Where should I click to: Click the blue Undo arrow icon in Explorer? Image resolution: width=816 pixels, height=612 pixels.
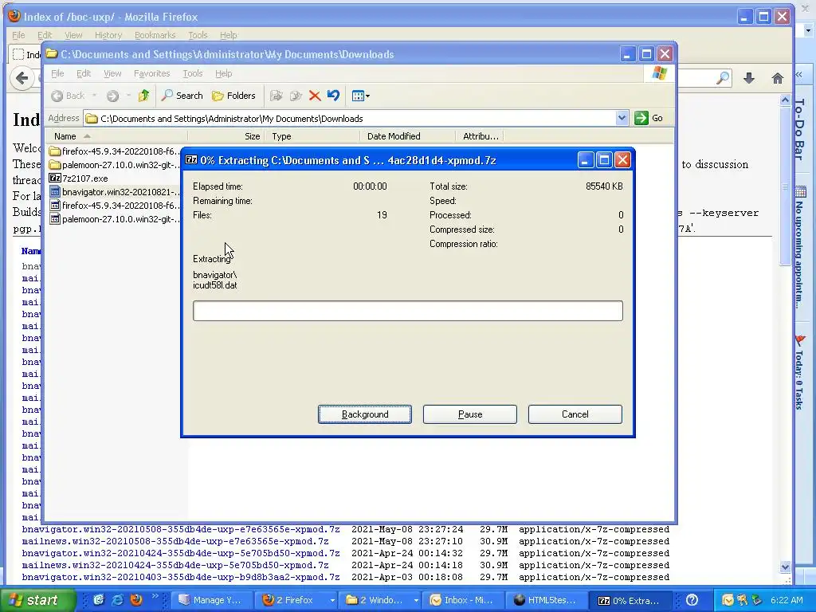334,96
